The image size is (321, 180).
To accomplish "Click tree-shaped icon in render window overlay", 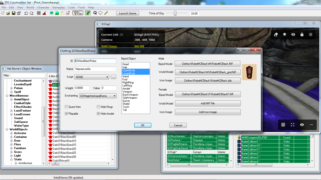I will click(x=276, y=35).
